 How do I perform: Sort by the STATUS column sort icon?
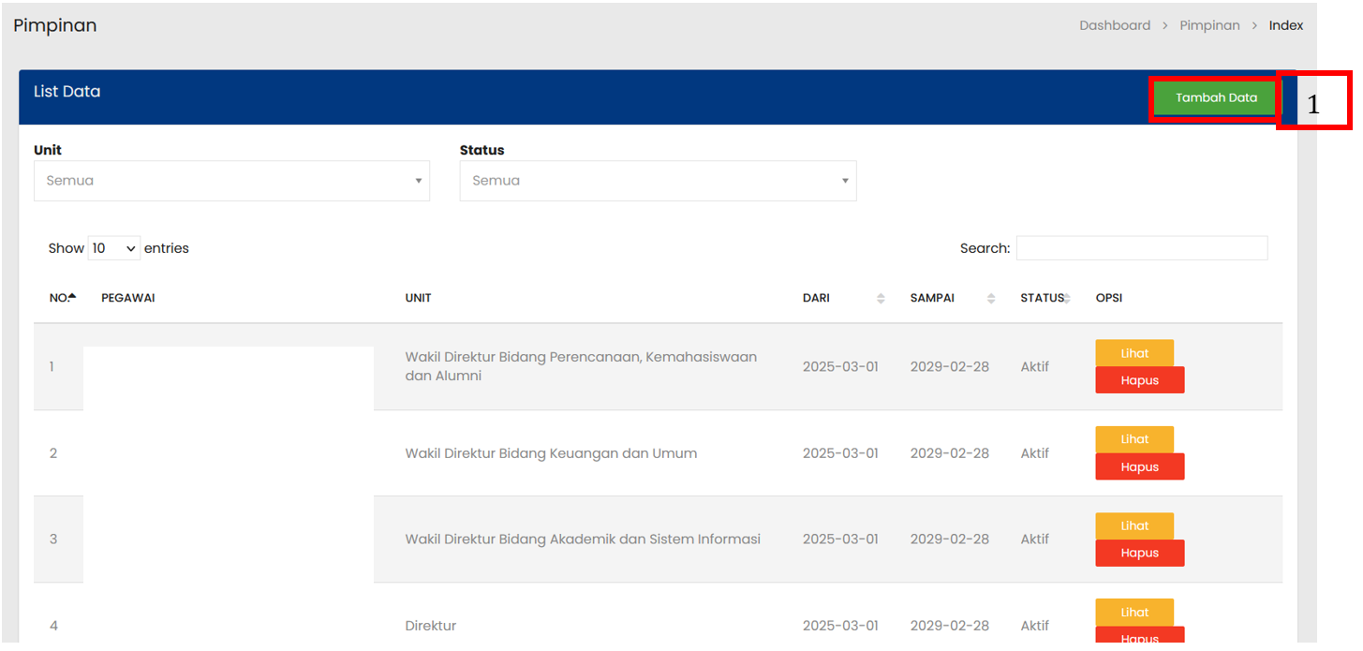[1067, 299]
